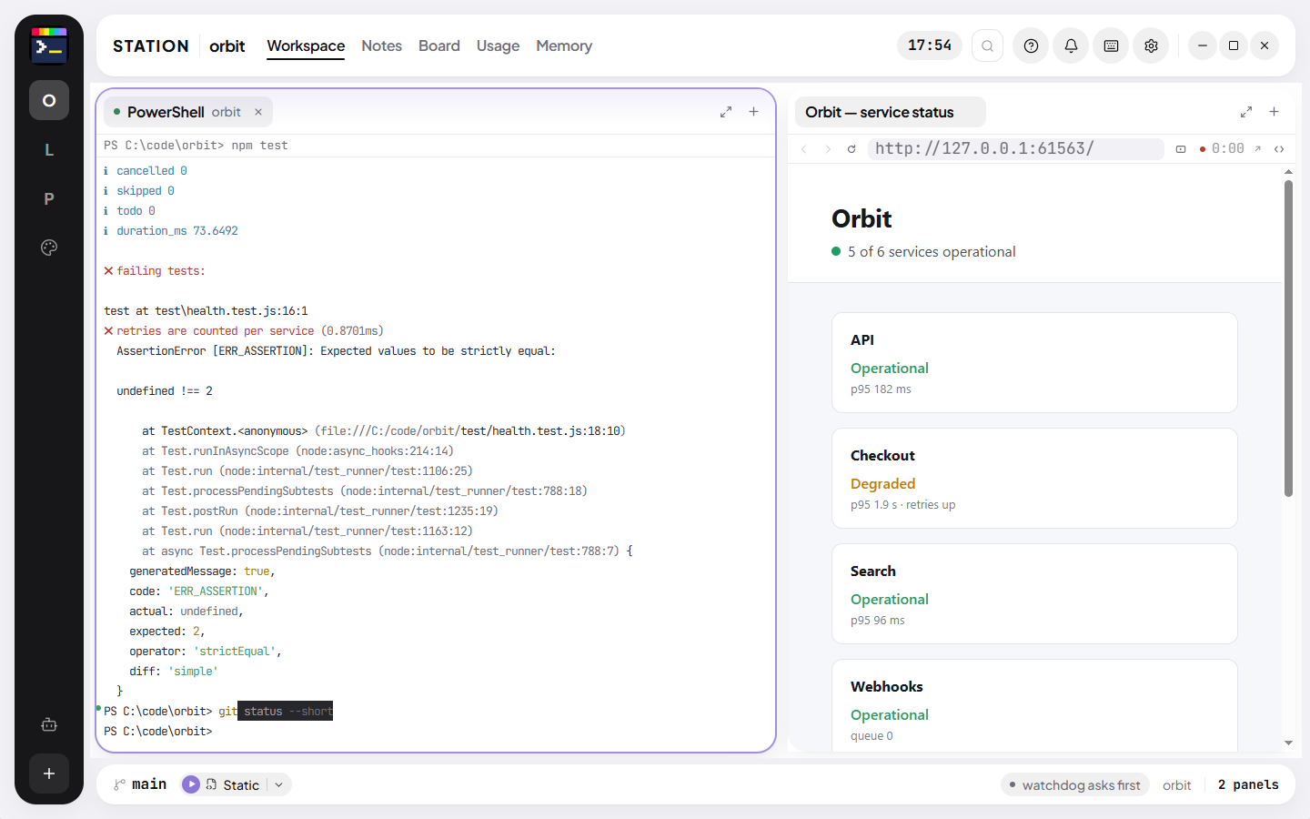Switch to the P workspace in sidebar
The height and width of the screenshot is (819, 1310).
click(x=49, y=198)
